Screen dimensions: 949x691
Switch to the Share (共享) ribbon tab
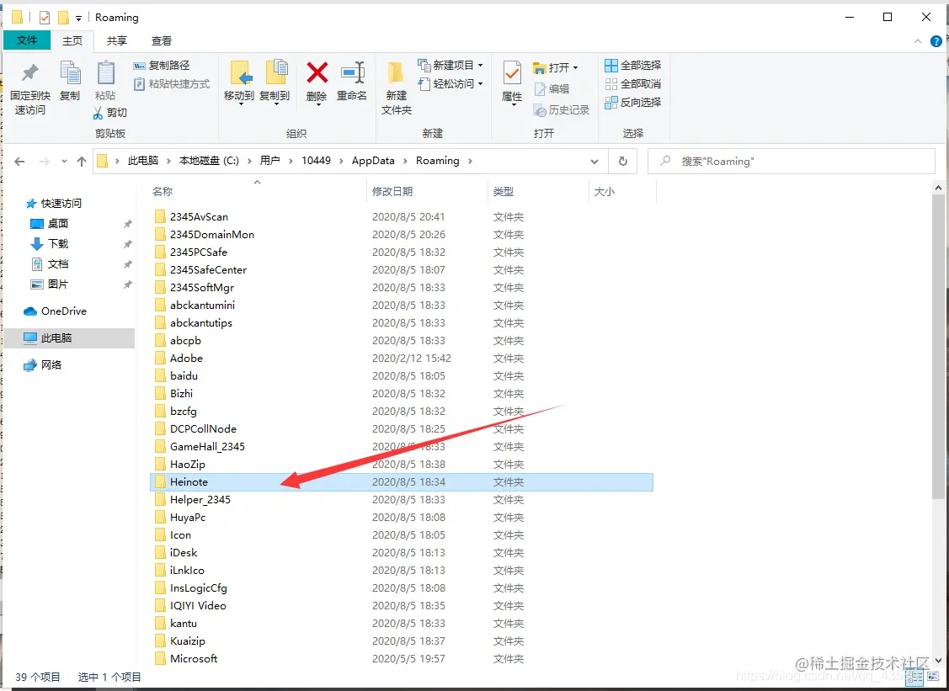[117, 40]
